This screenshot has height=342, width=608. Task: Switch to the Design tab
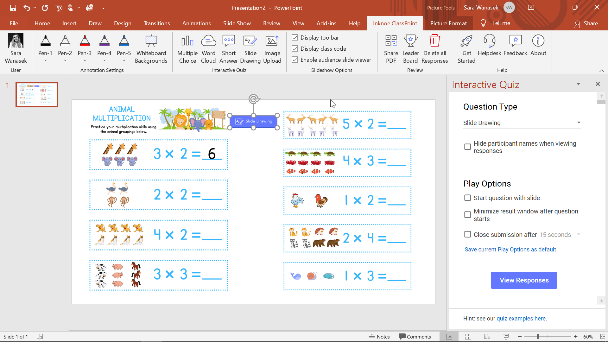coord(123,23)
